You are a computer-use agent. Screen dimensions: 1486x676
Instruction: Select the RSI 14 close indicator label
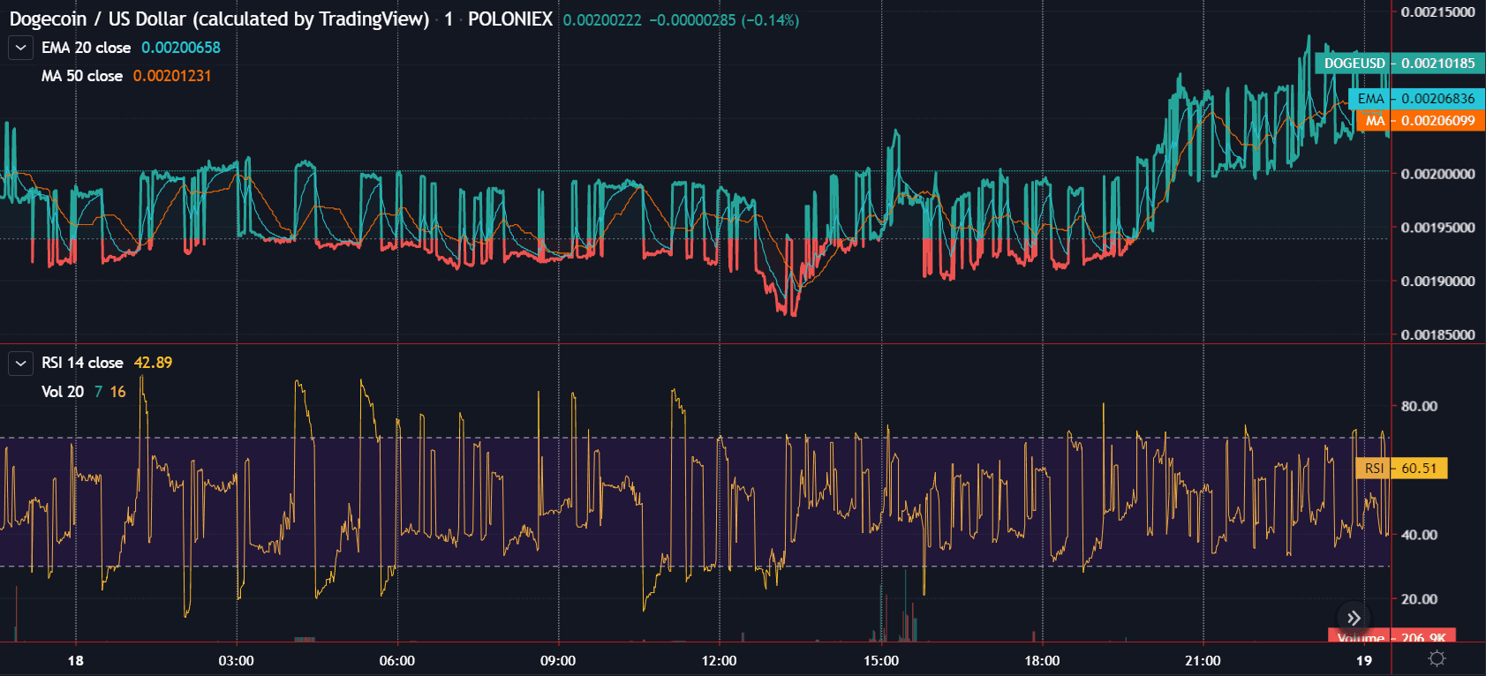coord(82,363)
